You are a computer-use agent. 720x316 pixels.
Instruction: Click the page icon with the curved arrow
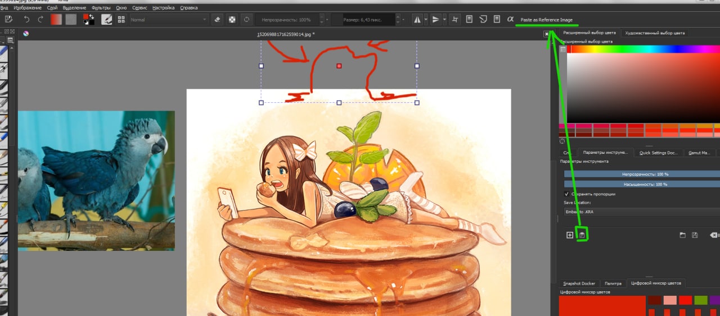tap(483, 19)
